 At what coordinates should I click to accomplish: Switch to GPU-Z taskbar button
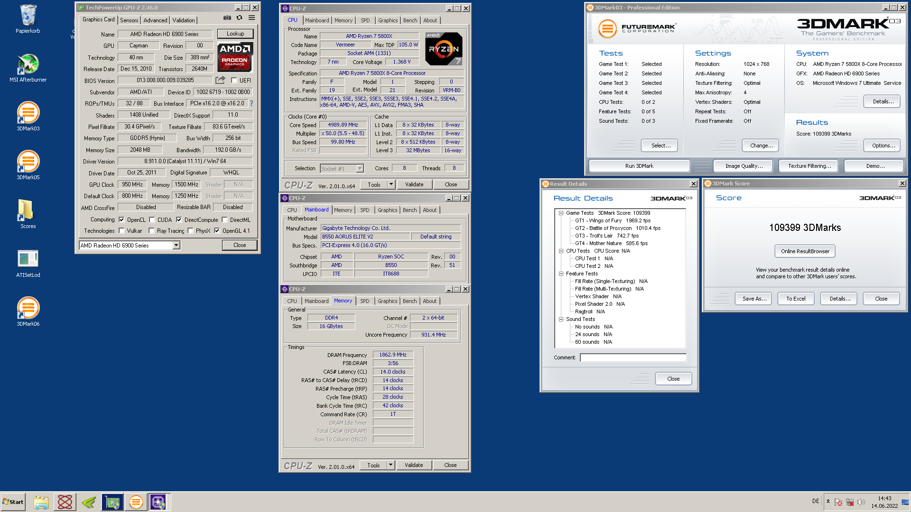[x=112, y=502]
